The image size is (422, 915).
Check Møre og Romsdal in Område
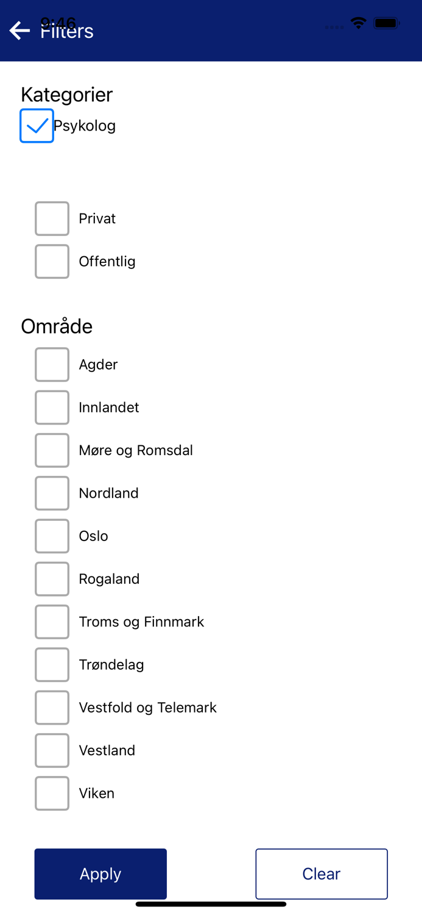point(52,450)
